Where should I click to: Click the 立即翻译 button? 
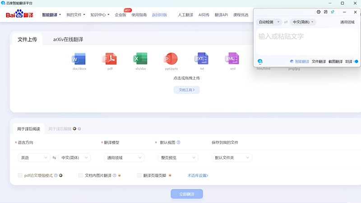(x=187, y=194)
